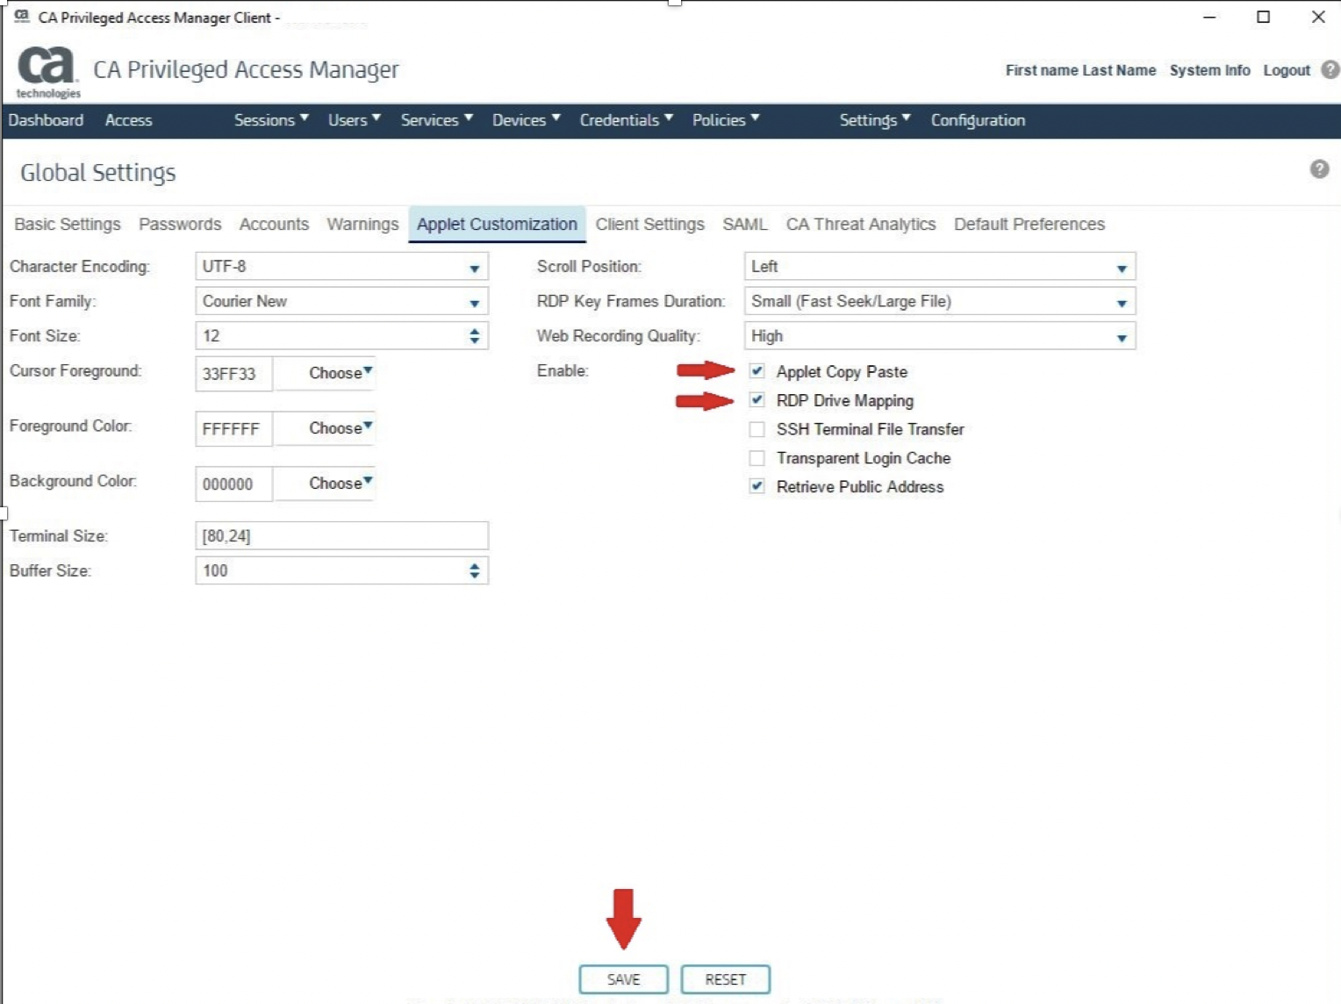Click the SAVE button
The height and width of the screenshot is (1004, 1341).
[624, 979]
